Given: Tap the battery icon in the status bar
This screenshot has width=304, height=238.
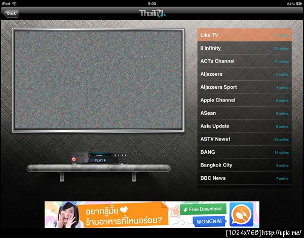Looking at the screenshot, I should click(x=298, y=4).
